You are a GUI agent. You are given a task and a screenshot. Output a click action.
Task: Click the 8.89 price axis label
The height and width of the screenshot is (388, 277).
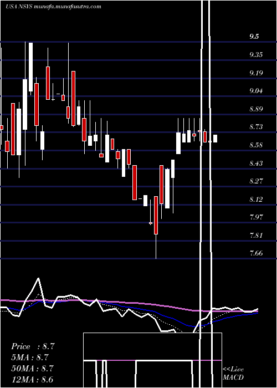tap(256, 109)
